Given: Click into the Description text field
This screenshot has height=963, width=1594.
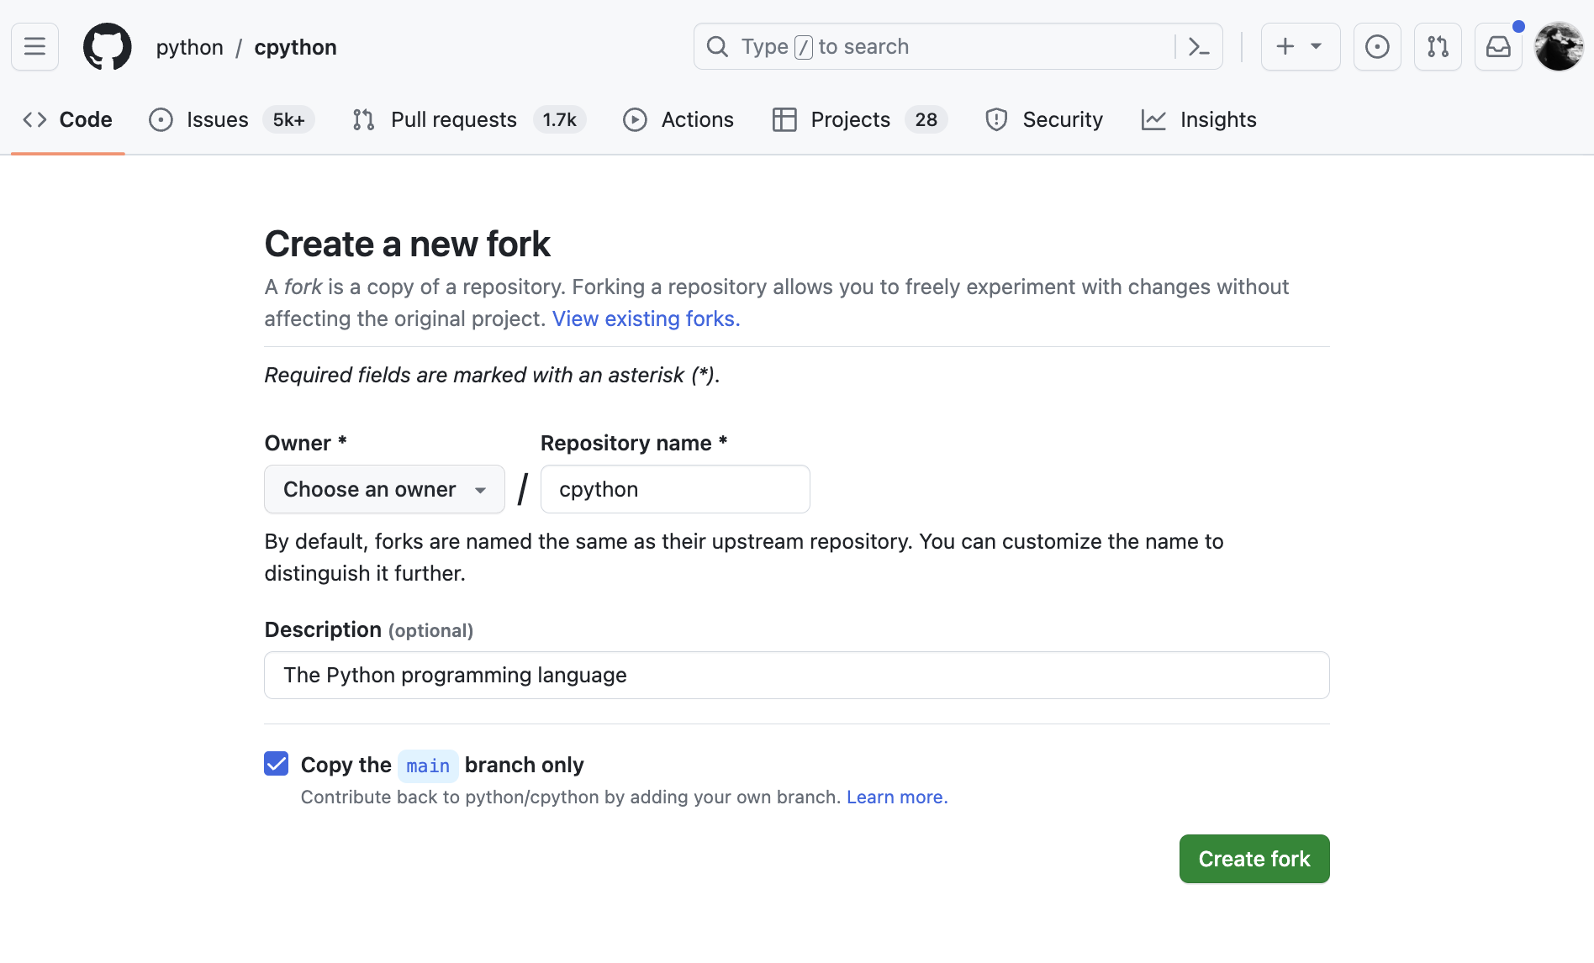Looking at the screenshot, I should click(796, 676).
